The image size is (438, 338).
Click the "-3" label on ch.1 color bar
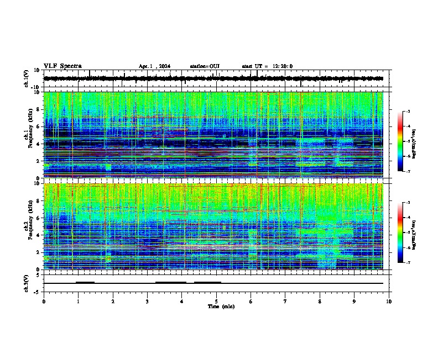point(408,112)
